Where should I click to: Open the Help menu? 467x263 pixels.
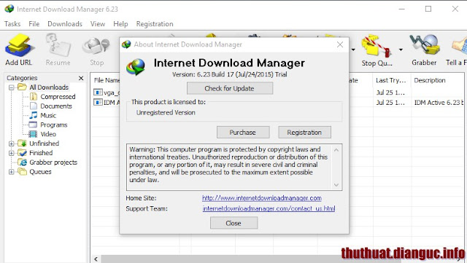(120, 24)
